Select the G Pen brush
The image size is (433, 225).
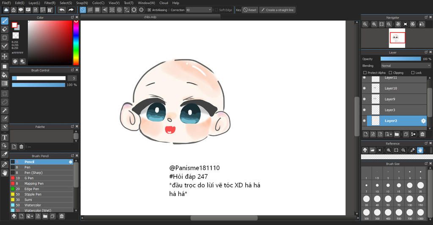(x=42, y=178)
